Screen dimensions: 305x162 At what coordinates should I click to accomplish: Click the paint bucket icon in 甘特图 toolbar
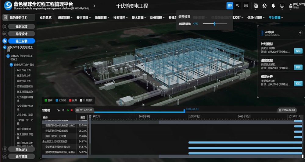pos(58,110)
